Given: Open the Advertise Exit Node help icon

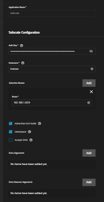Looking at the screenshot, I should click(40, 124).
